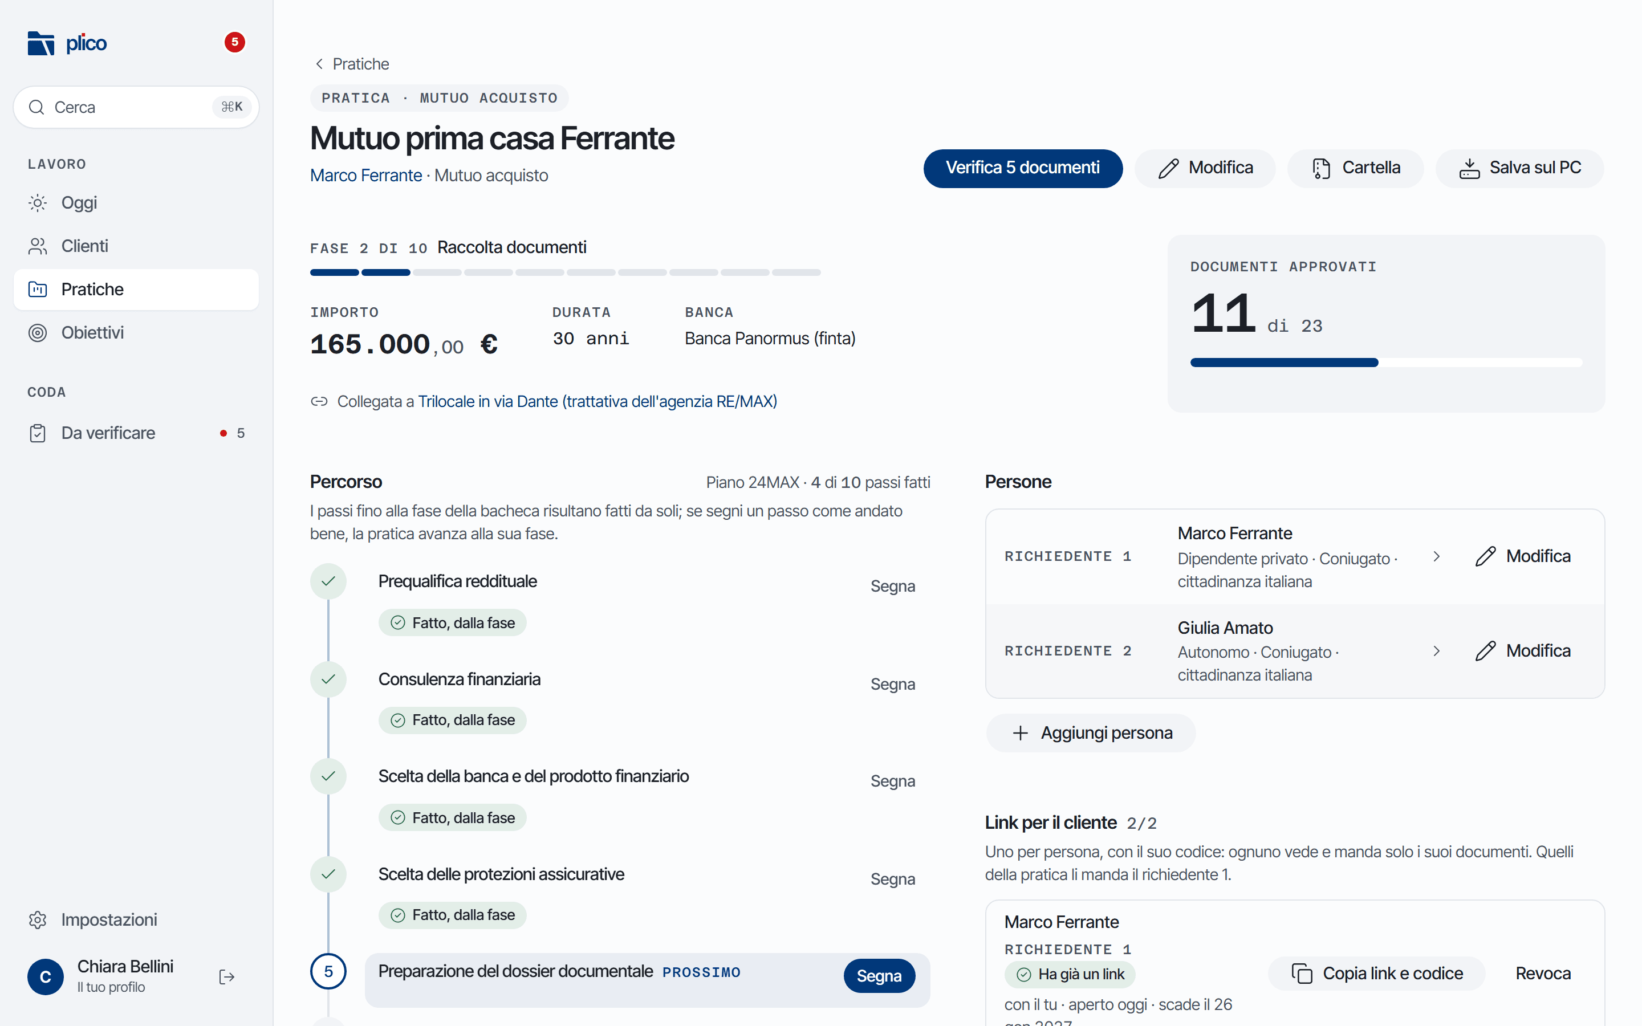Click checkmark circle for protezioni assicurative step

point(328,874)
